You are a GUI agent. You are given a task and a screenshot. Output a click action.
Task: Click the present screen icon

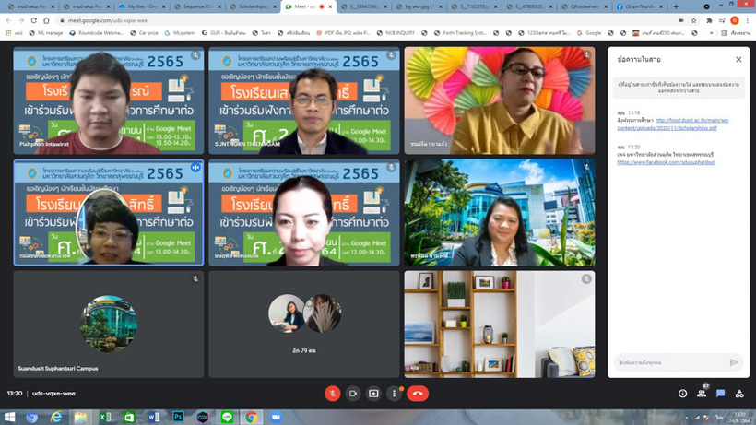[x=373, y=393]
